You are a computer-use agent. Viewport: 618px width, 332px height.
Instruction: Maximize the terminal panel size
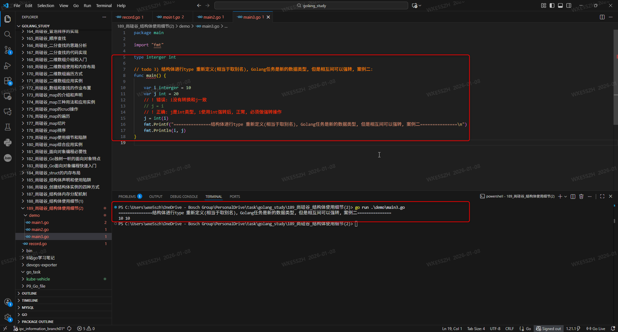coord(602,196)
